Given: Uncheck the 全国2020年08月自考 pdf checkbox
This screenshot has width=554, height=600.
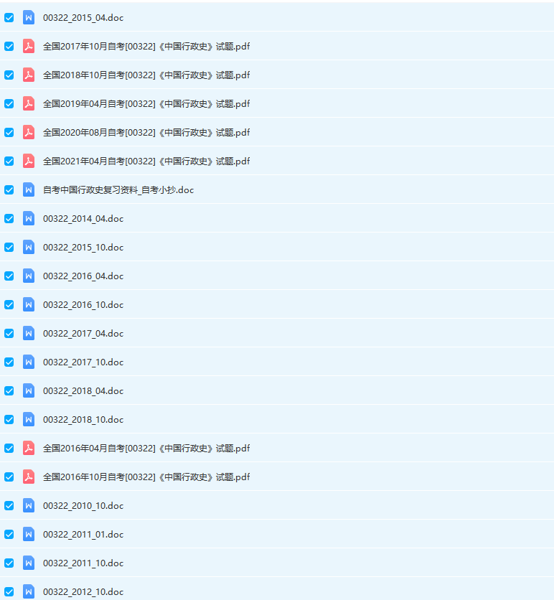Looking at the screenshot, I should coord(9,132).
